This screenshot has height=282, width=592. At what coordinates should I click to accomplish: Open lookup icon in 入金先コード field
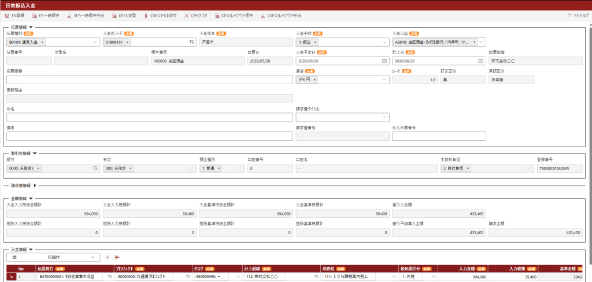pyautogui.click(x=192, y=42)
